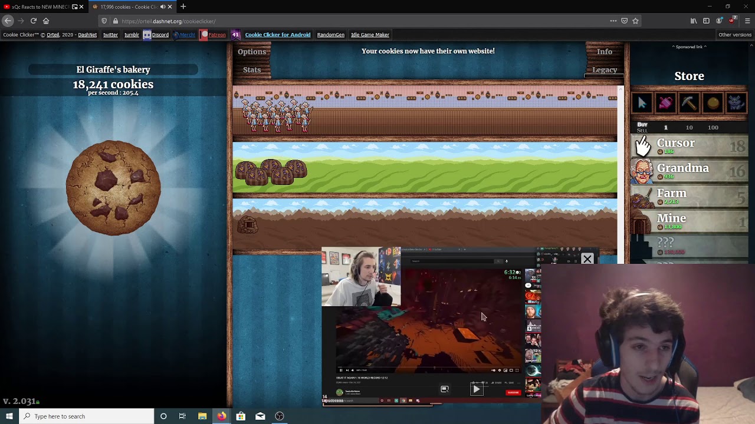Click the mine building in its row

(248, 224)
